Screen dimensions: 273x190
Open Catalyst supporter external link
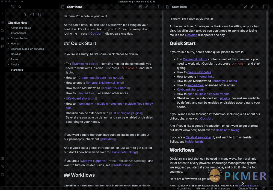click(x=198, y=137)
